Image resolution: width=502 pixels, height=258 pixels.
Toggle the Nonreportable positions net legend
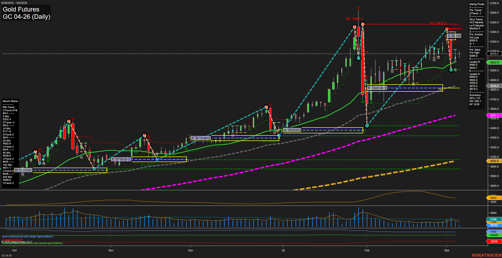[x=32, y=243]
